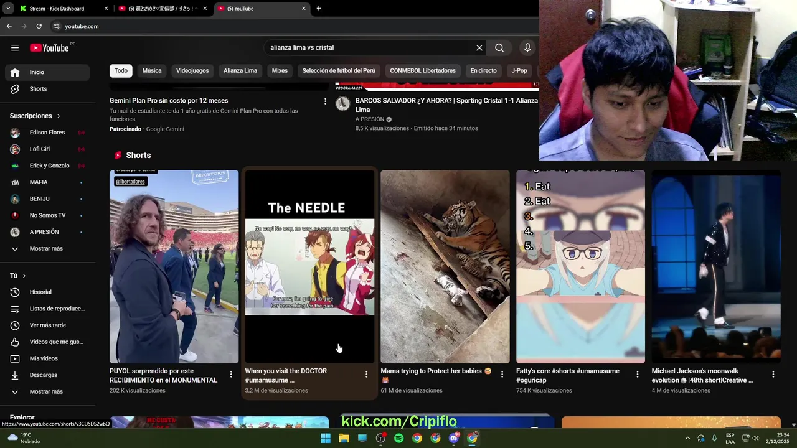797x448 pixels.
Task: Show hidden system tray icons
Action: pos(687,438)
